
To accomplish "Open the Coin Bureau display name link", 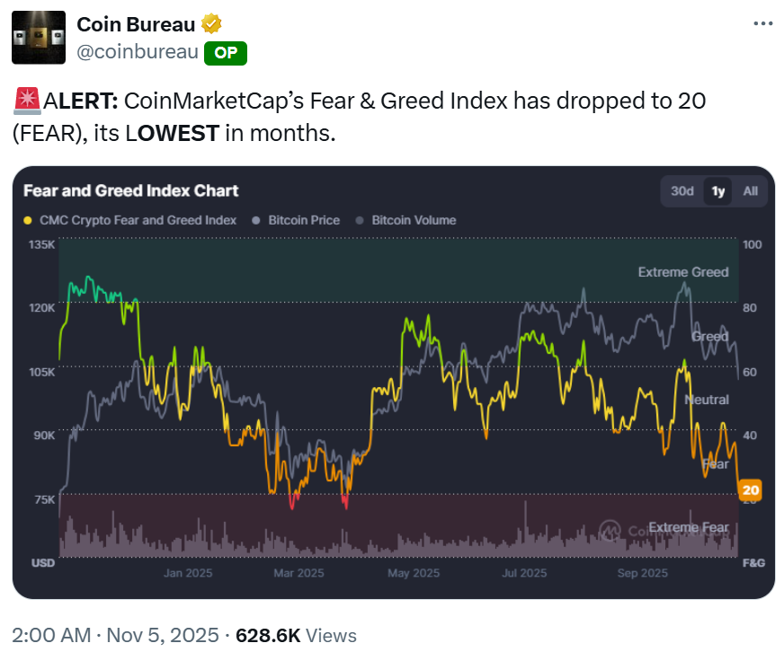I will (x=134, y=24).
